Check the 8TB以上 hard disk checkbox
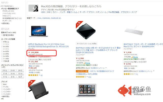 point(2,42)
